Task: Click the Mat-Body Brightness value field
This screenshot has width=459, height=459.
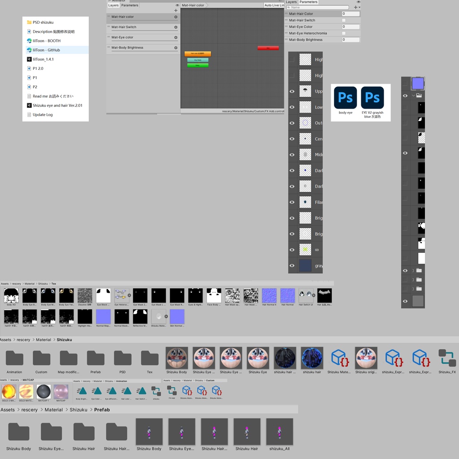Action: pos(351,39)
